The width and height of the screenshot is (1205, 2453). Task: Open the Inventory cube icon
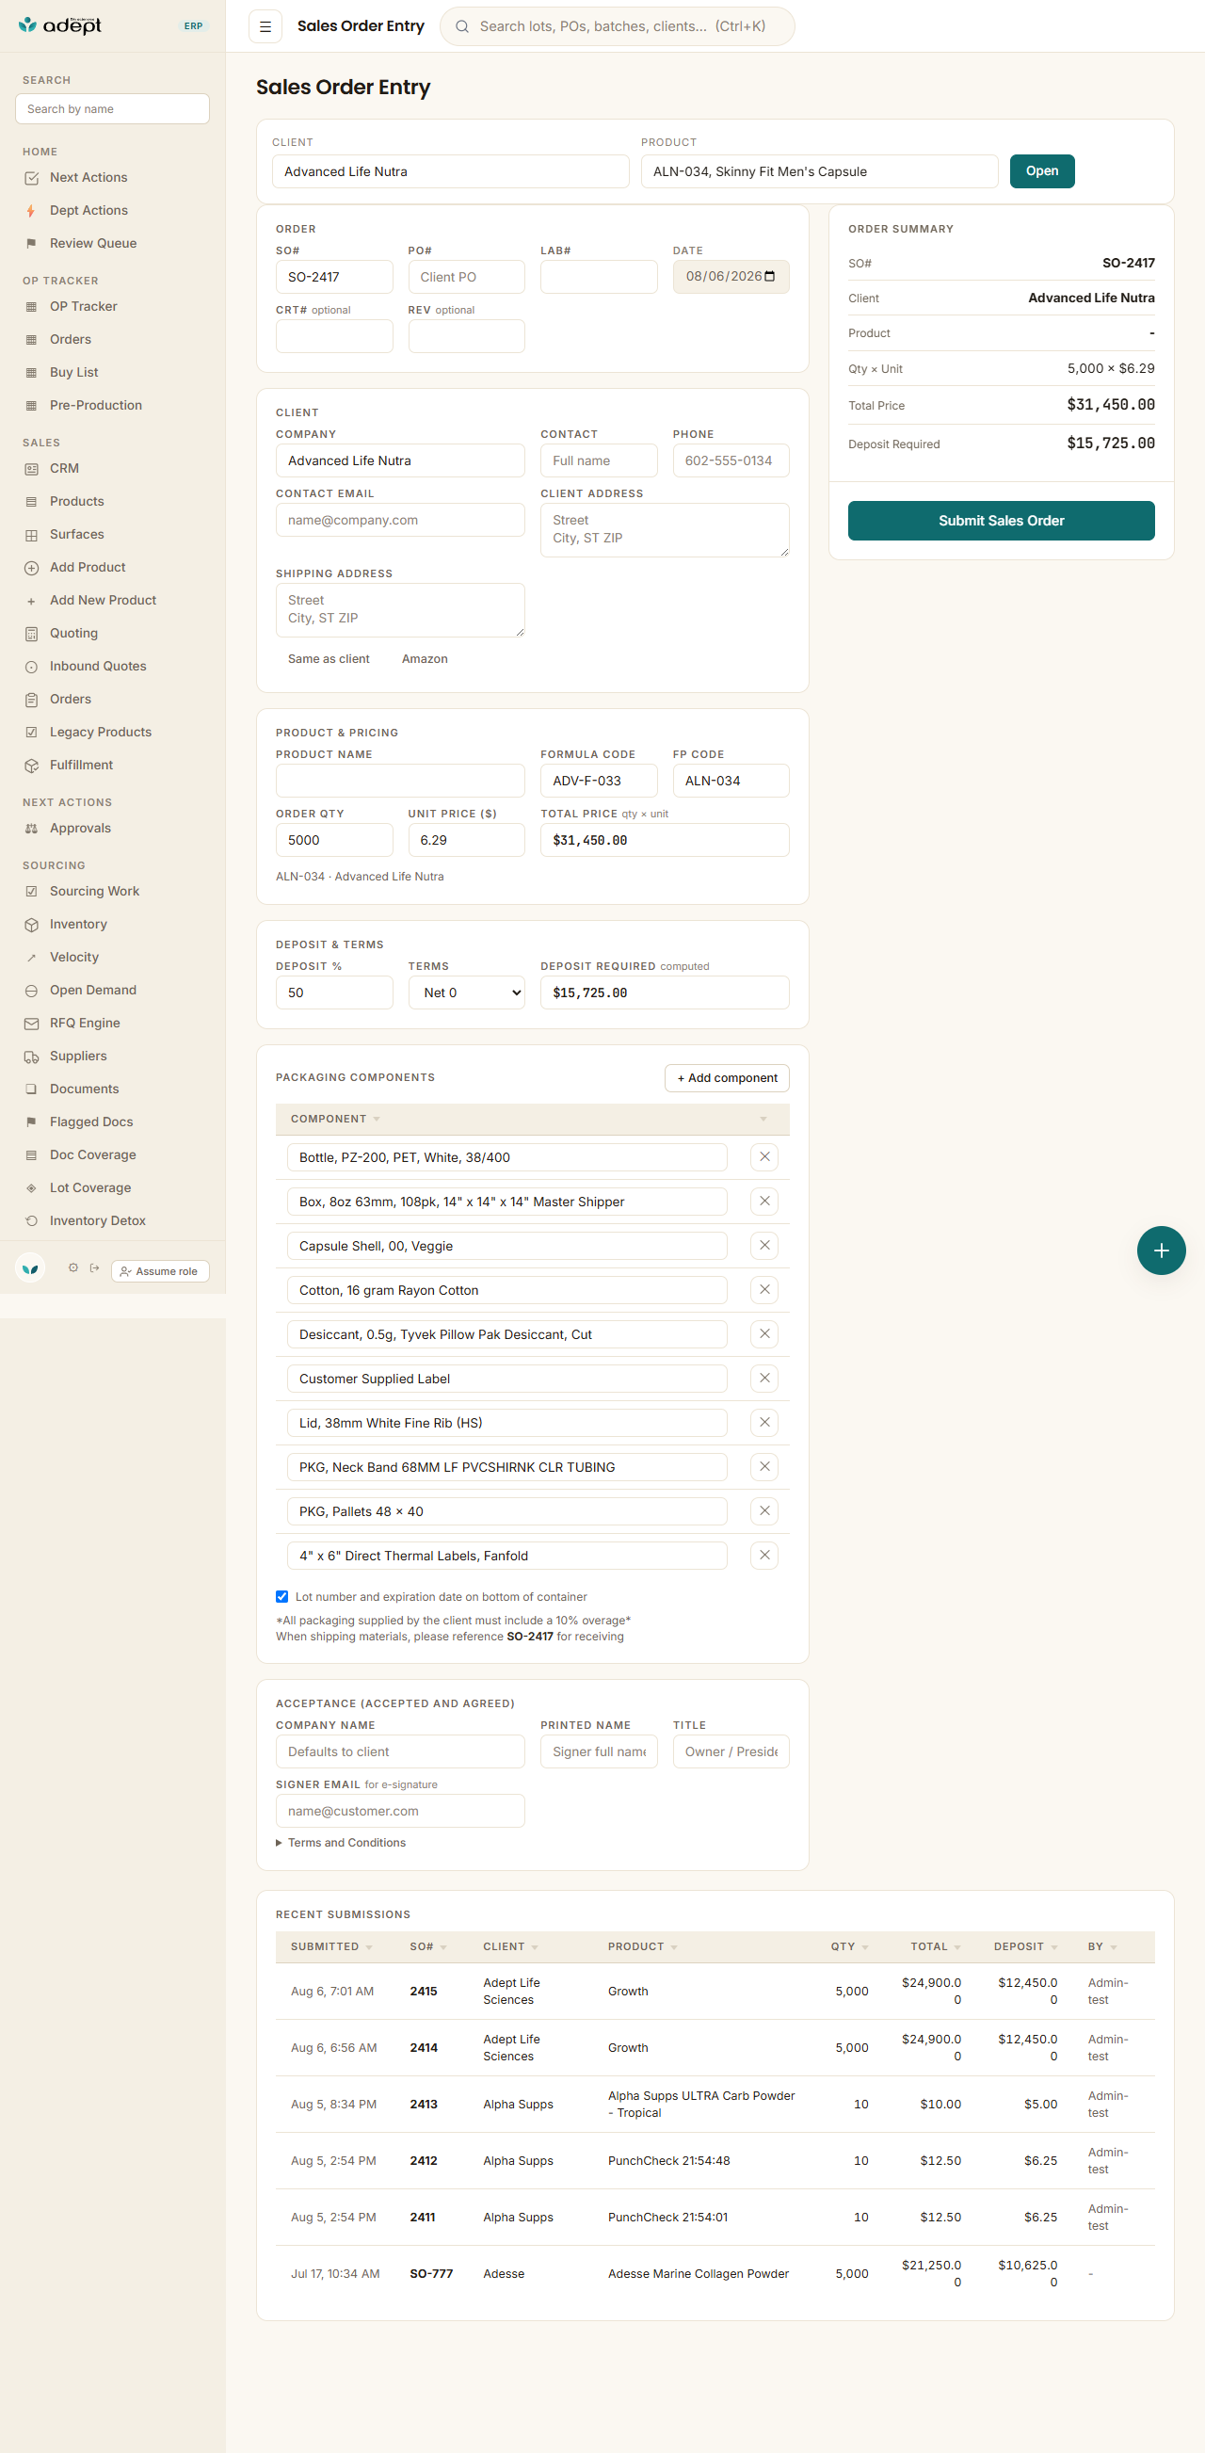pos(31,925)
